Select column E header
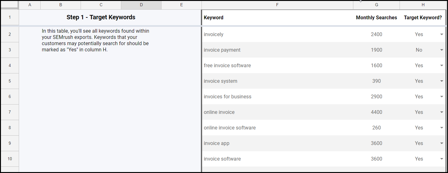This screenshot has width=448, height=173. [182, 5]
